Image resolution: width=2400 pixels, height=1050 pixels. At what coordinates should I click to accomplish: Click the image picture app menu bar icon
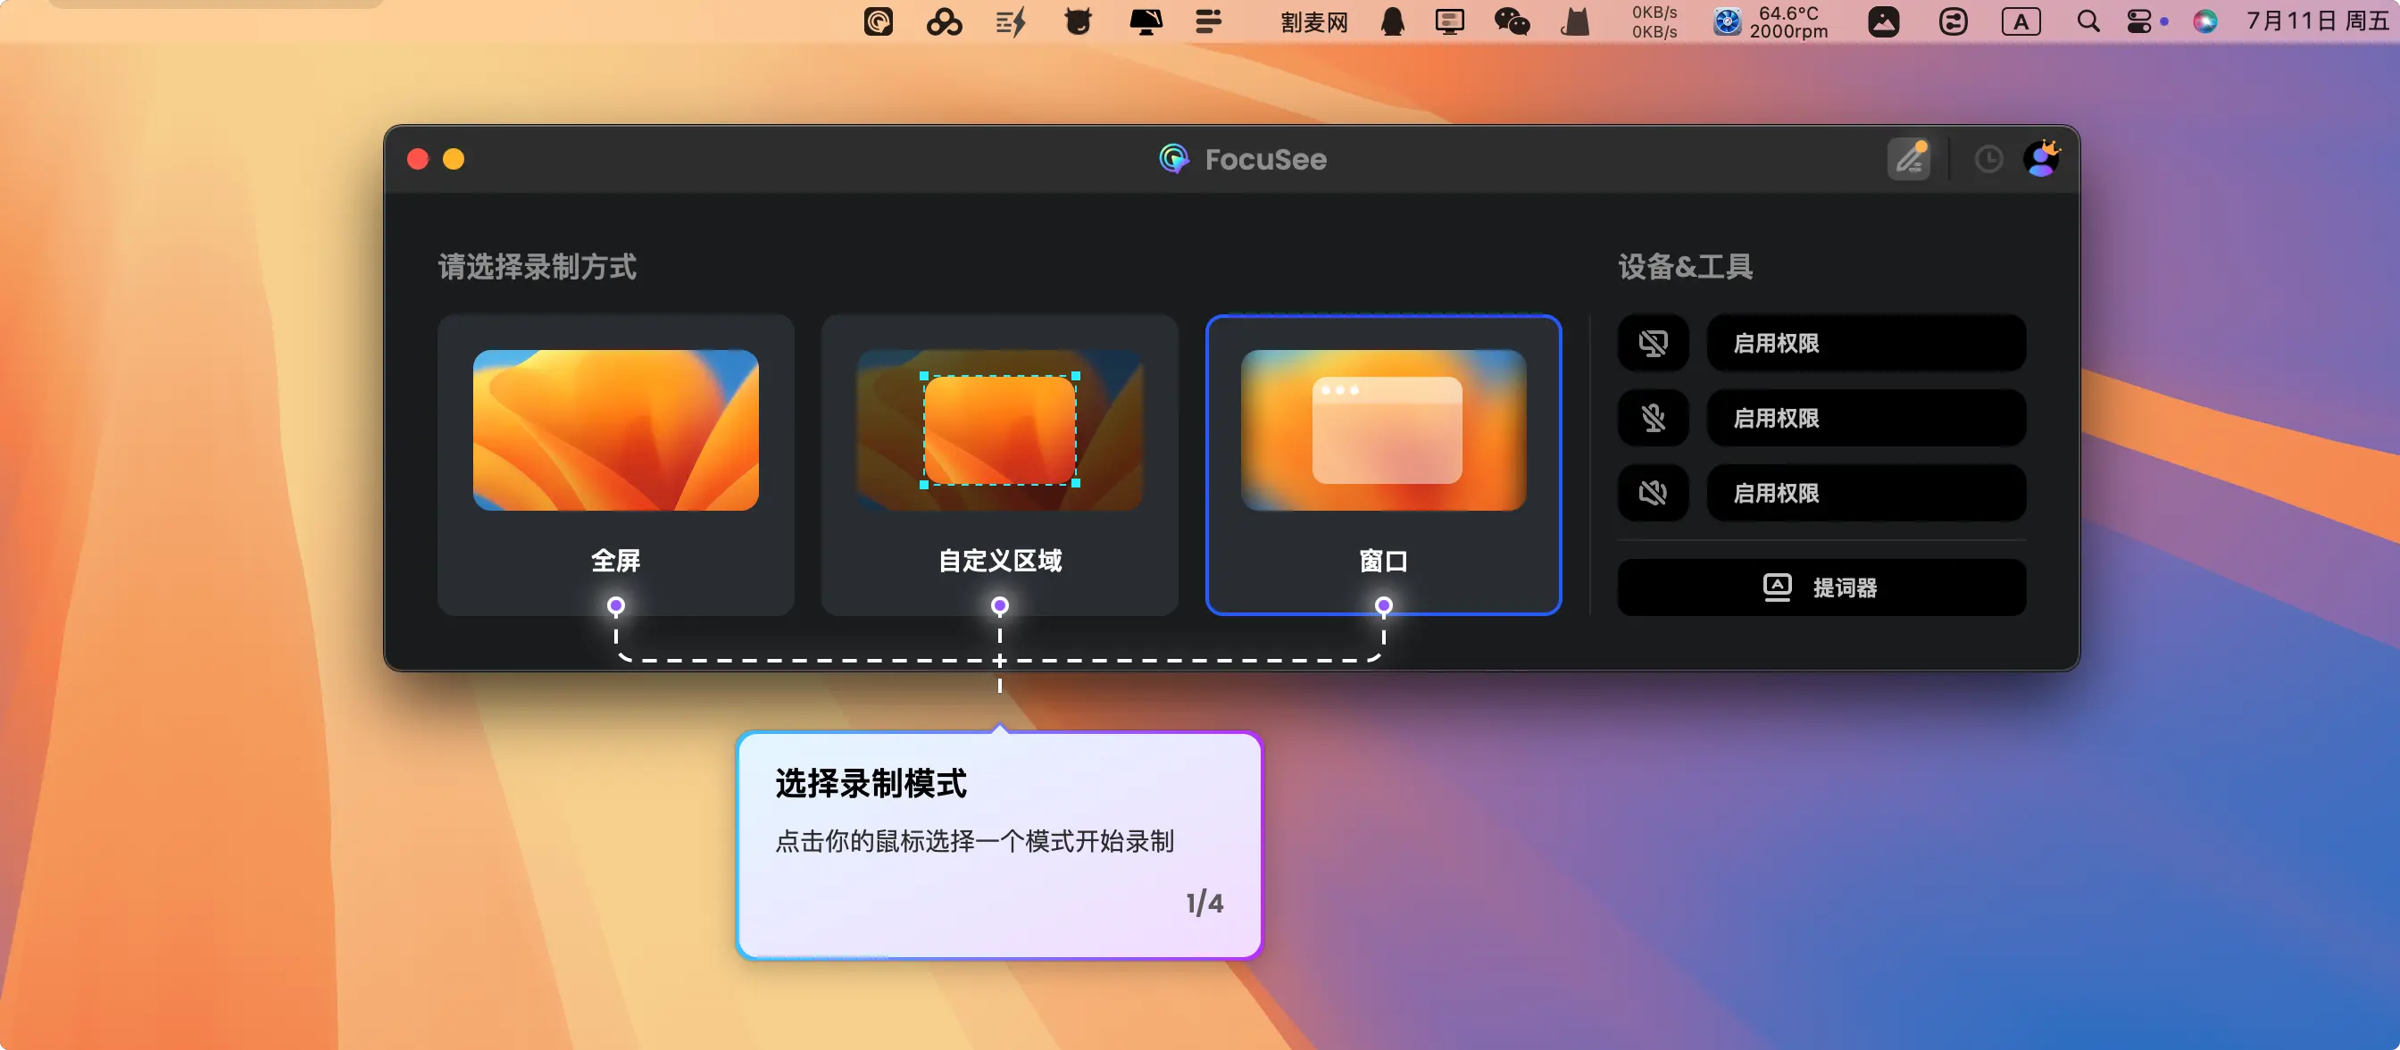(1883, 21)
